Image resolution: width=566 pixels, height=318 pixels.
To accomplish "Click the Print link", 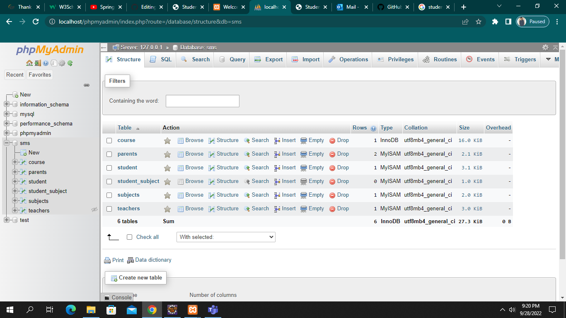I will click(114, 260).
